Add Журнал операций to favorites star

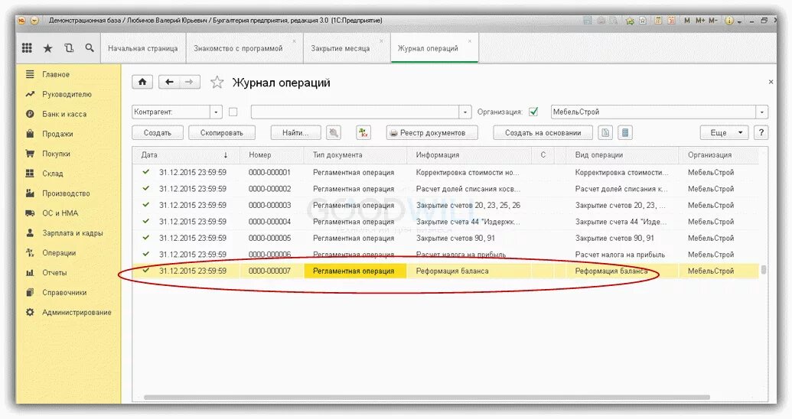217,83
